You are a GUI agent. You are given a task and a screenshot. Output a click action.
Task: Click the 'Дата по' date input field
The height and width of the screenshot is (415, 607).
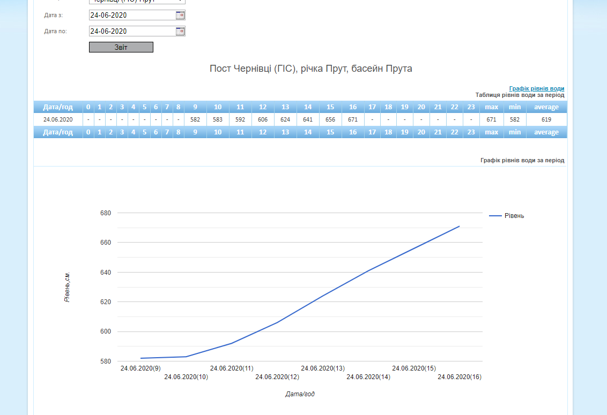[132, 31]
